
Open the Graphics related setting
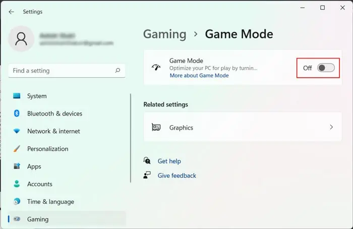pos(243,127)
